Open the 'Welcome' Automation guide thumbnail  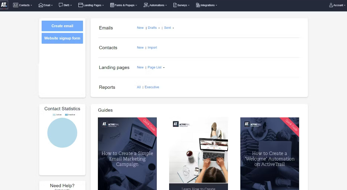click(270, 154)
